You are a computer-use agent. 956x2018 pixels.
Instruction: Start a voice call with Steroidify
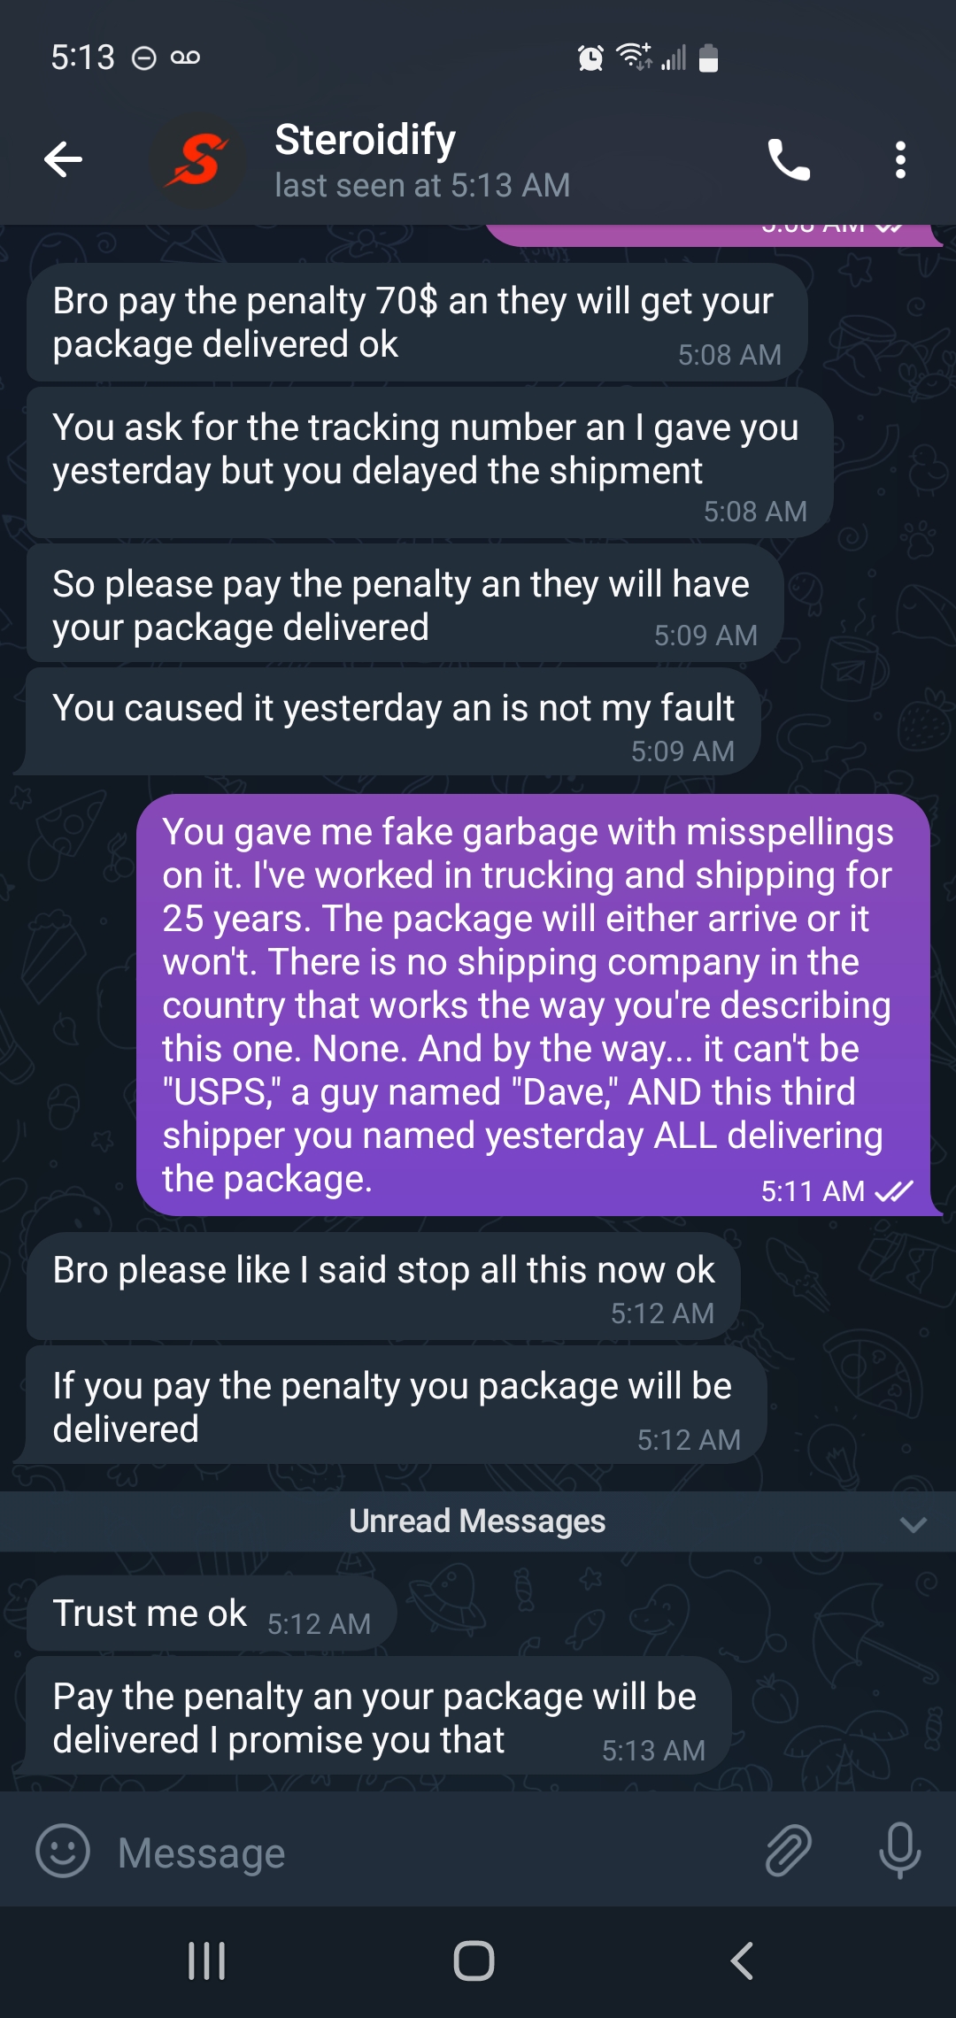788,160
